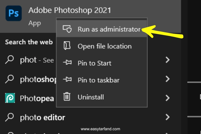Screen dimensions: 201x134
Task: Click the magnifier icon beside 'photo editor'
Action: (x=10, y=117)
